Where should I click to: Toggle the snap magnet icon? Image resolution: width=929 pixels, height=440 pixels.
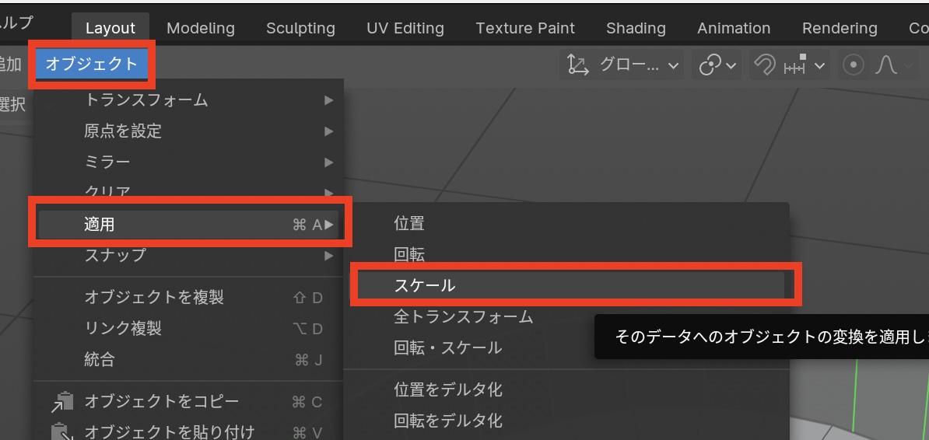pyautogui.click(x=766, y=66)
